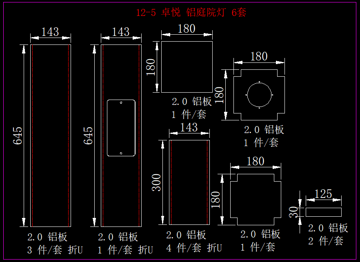Select the rounded rectangle cutout in second panel
Screen dimensions: 360x262
[x=107, y=128]
